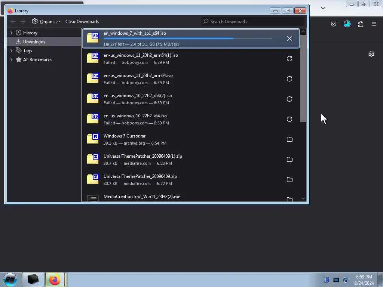Click UniversalThemePatcher_20090409.zip archive icon

[x=93, y=179]
